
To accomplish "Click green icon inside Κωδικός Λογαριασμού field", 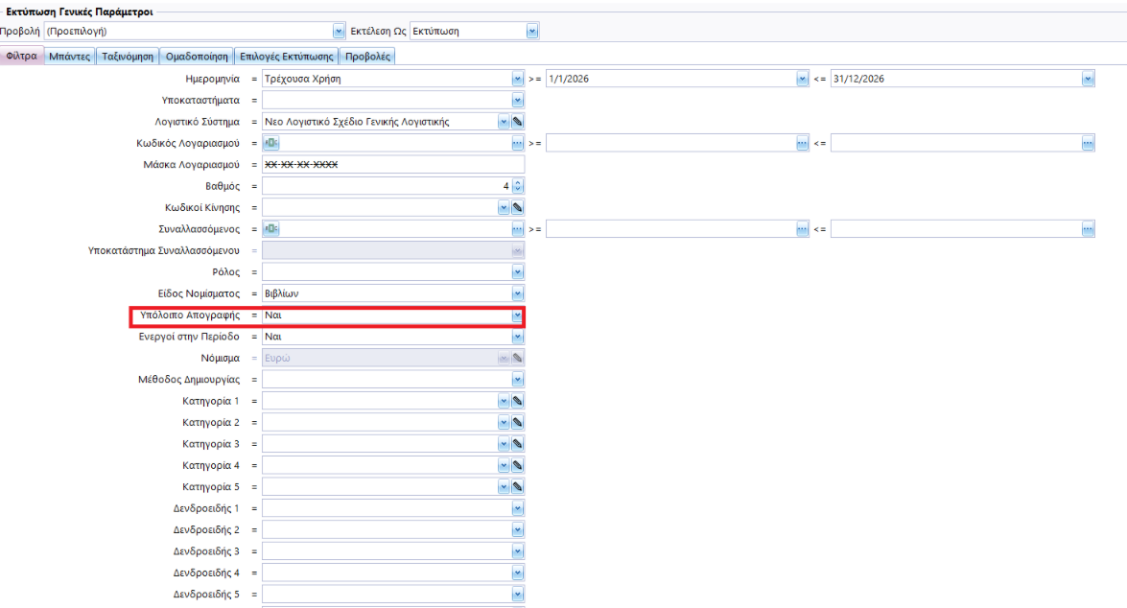I will tap(271, 143).
